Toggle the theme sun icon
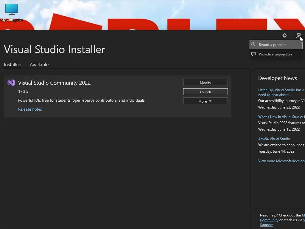Screen dimensions: 305x229 point(284,35)
